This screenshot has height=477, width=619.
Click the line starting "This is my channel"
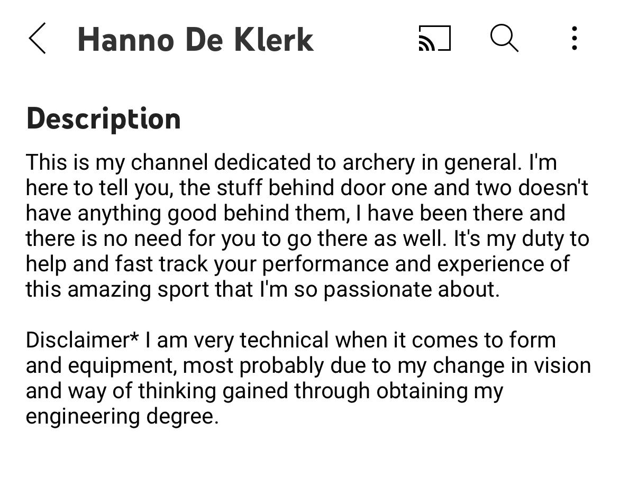292,162
